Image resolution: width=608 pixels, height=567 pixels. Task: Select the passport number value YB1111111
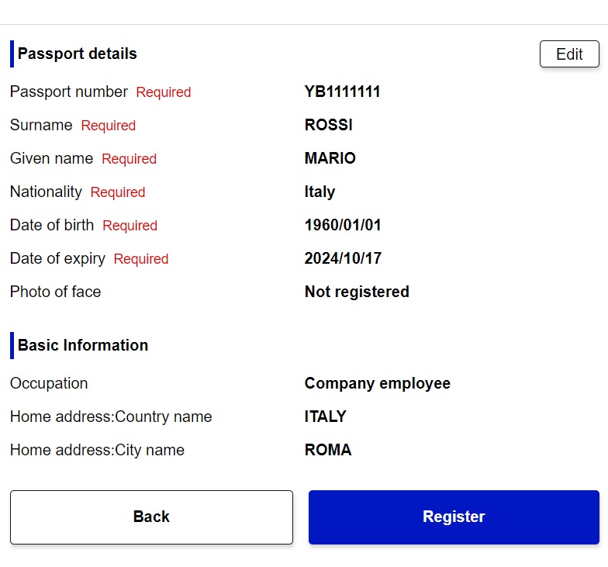[x=342, y=92]
